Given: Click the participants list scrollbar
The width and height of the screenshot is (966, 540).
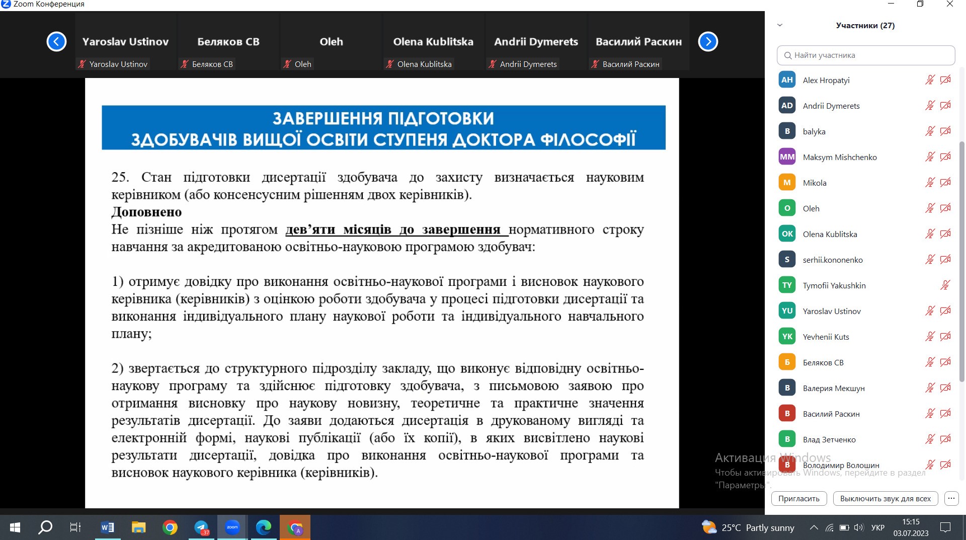Looking at the screenshot, I should (962, 262).
